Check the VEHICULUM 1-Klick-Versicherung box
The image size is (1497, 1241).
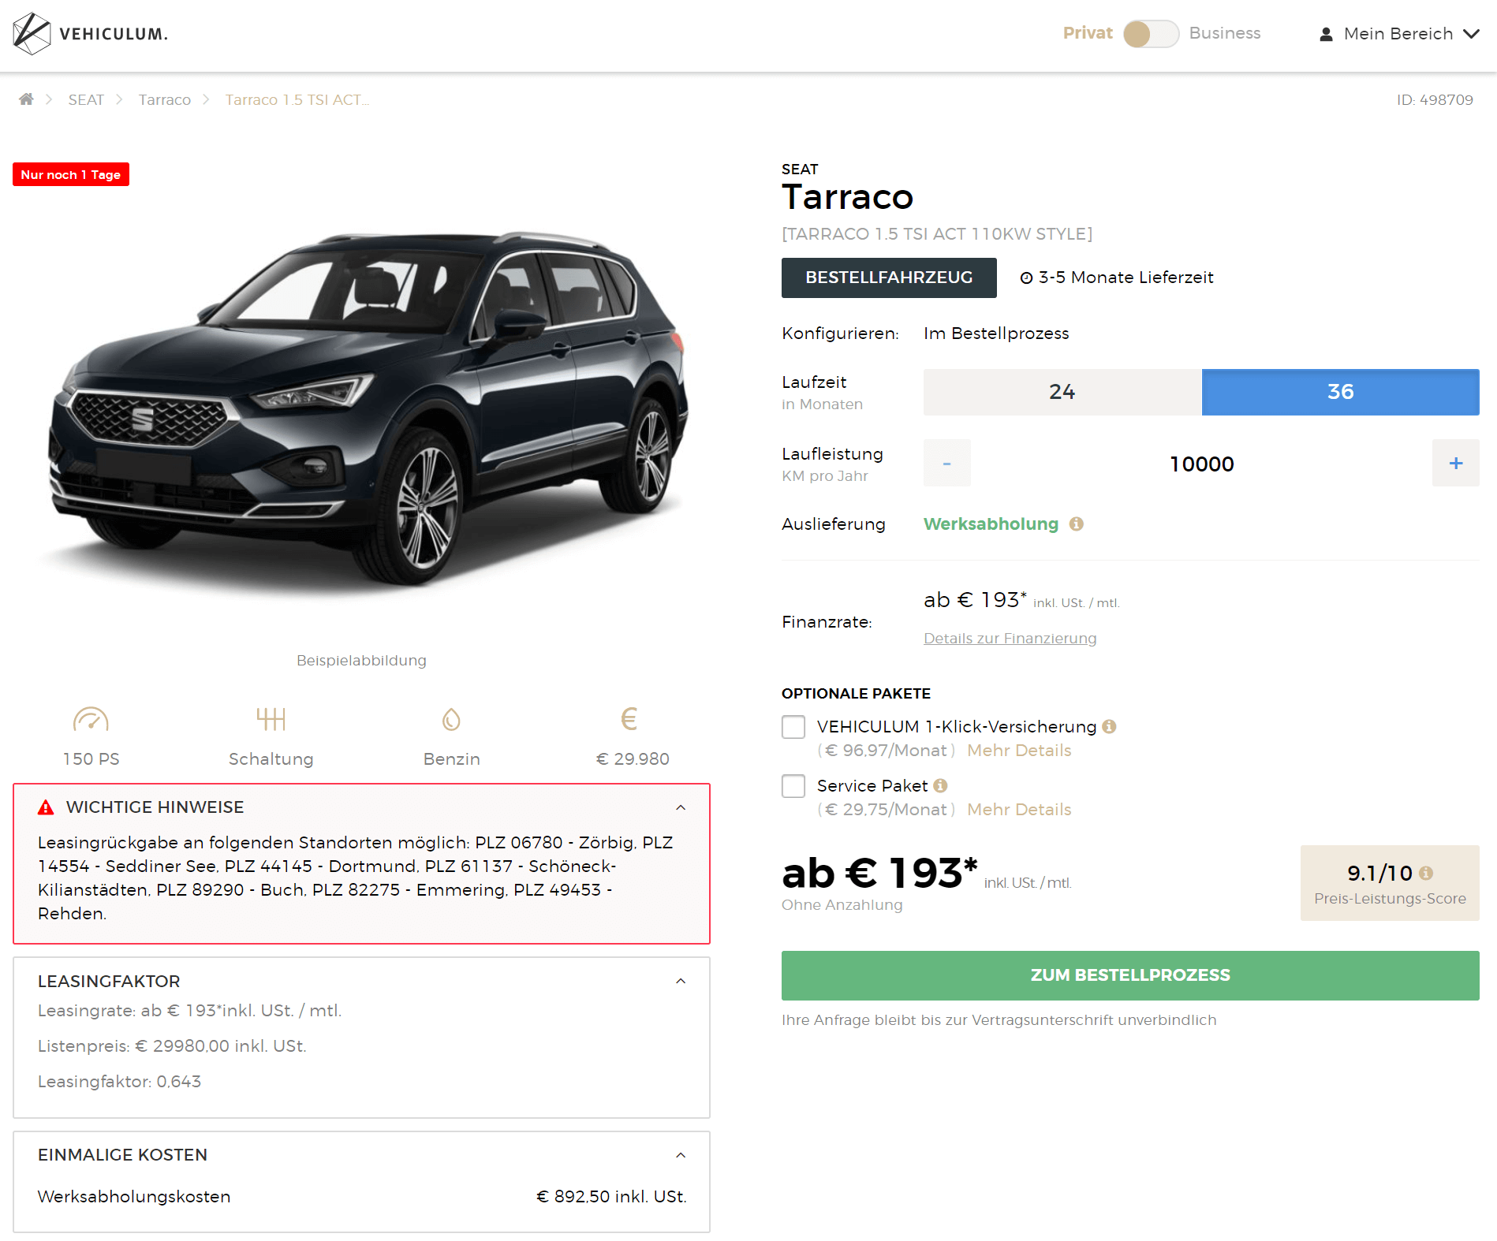[793, 727]
